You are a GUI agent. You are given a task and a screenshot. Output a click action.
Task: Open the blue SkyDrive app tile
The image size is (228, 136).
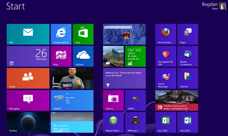click(x=83, y=56)
